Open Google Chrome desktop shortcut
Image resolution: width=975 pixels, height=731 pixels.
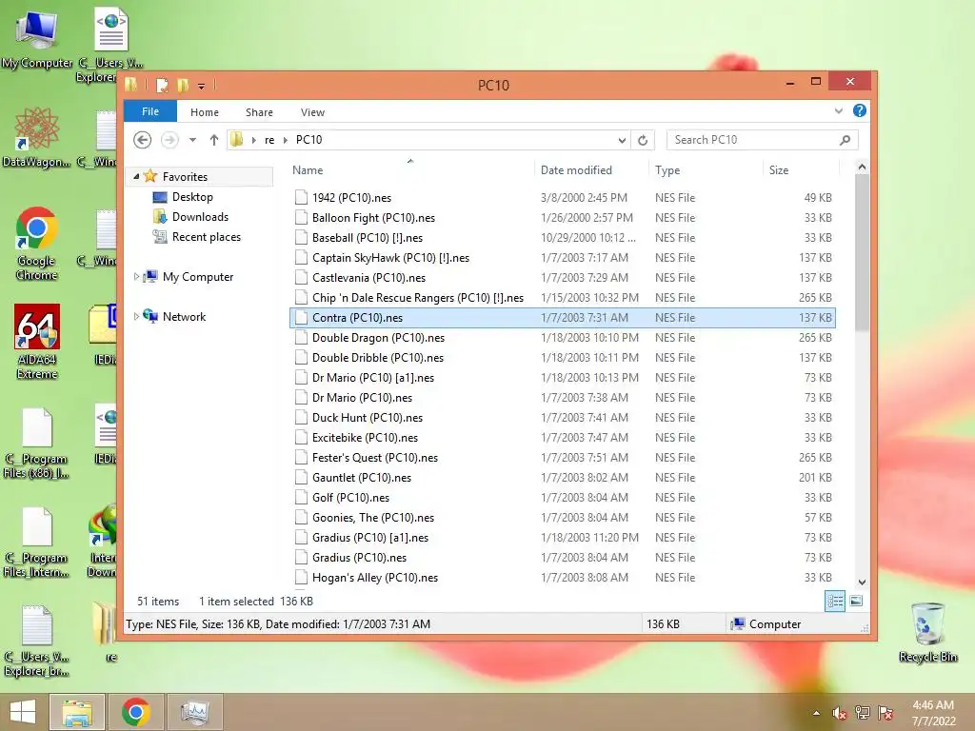point(37,244)
